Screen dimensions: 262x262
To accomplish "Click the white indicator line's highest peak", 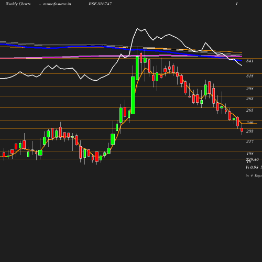I will 137,28.
